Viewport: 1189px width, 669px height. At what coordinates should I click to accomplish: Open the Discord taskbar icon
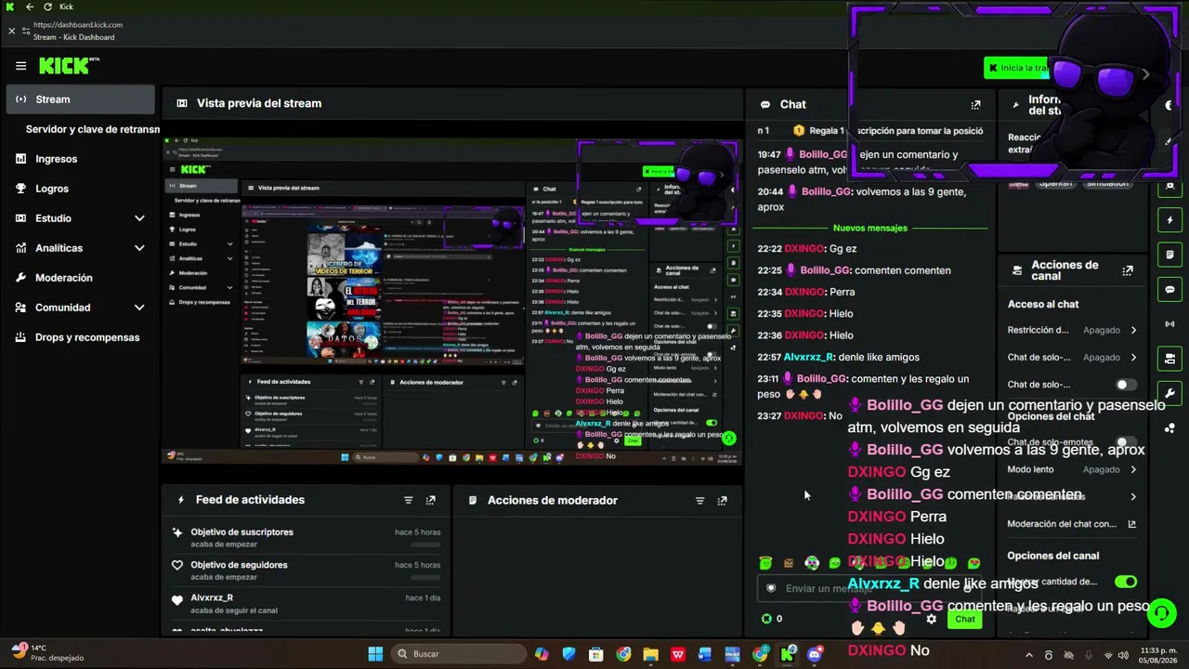815,654
